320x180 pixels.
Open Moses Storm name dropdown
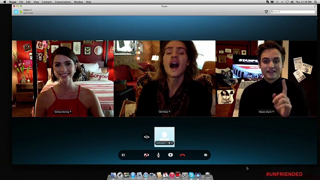[266, 112]
